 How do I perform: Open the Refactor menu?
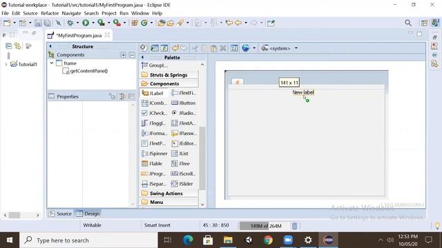click(x=50, y=13)
